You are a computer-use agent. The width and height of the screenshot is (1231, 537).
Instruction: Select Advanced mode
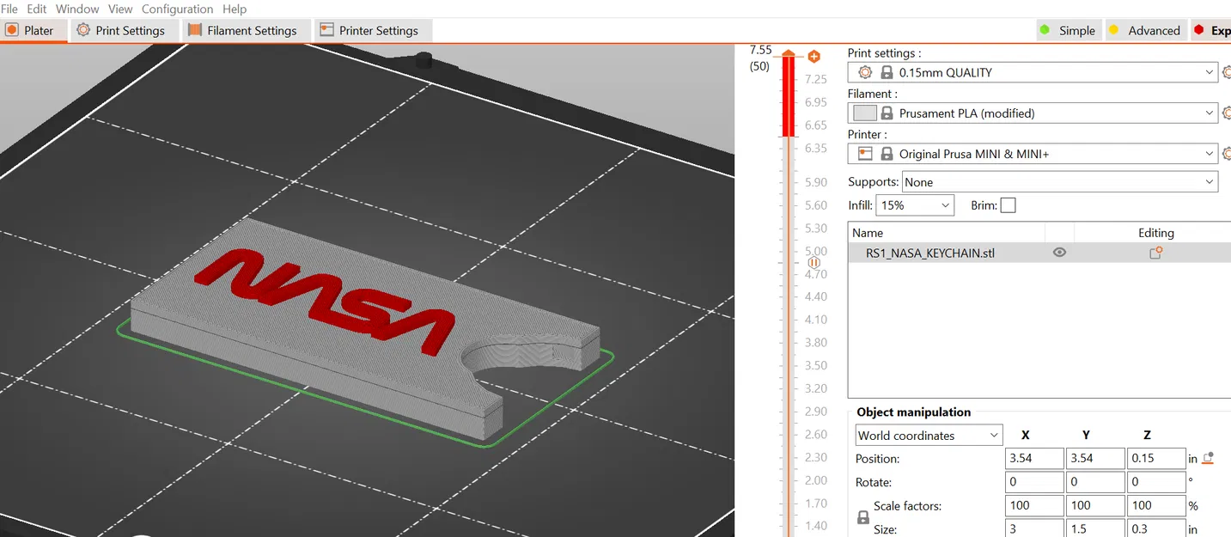tap(1144, 30)
